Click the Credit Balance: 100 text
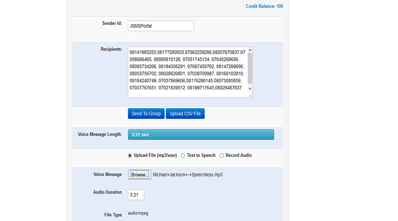Screen dimensions: 398x221 (264, 6)
